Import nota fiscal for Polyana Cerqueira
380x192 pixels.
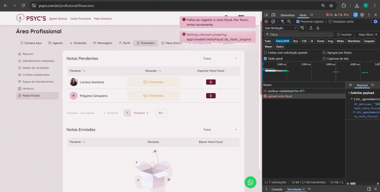pos(211,96)
